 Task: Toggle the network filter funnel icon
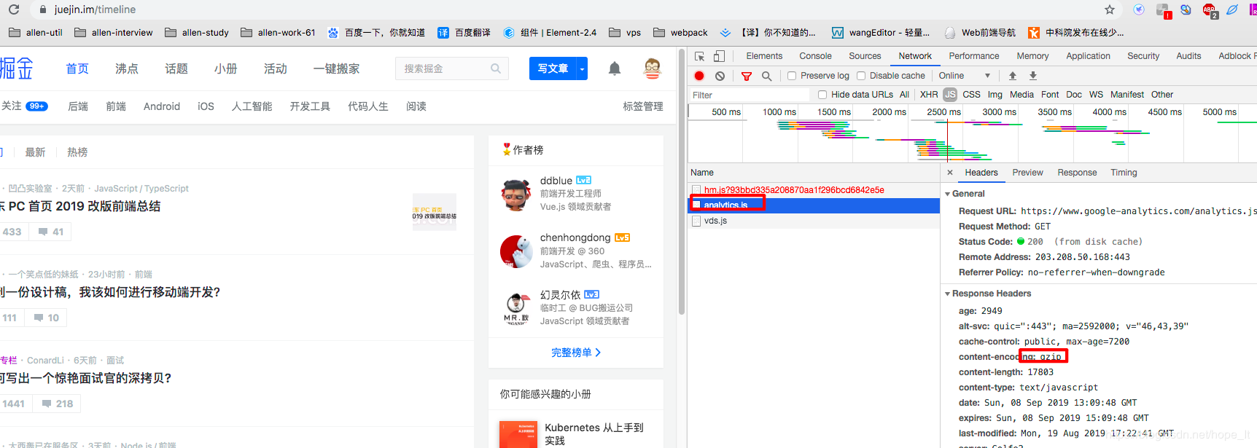coord(747,76)
